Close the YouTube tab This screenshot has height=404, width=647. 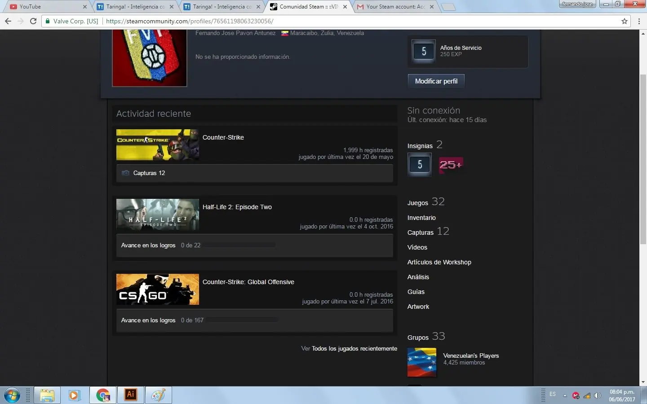(85, 7)
